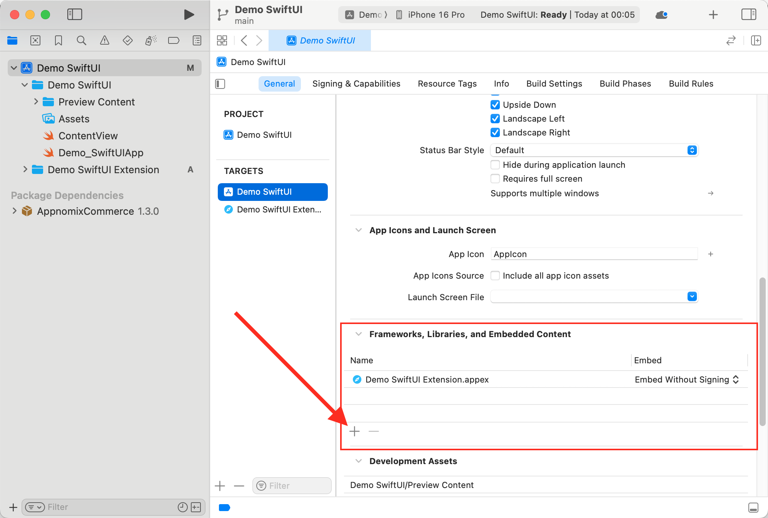Image resolution: width=768 pixels, height=518 pixels.
Task: Open the bookmark navigator
Action: (58, 40)
